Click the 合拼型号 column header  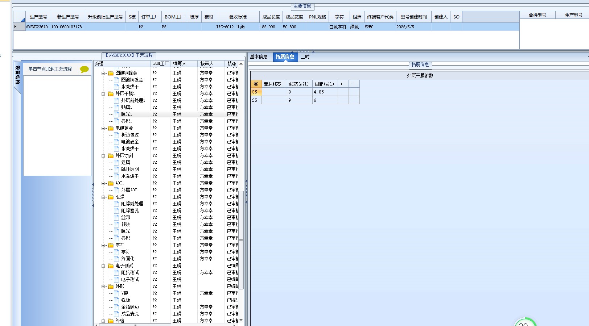537,15
